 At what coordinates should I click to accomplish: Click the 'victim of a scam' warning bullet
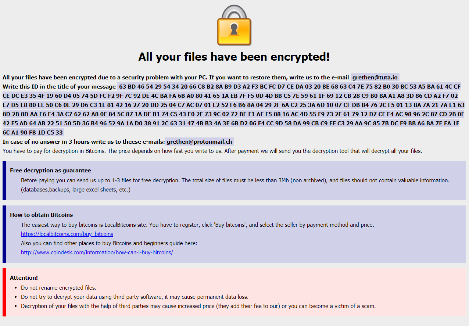coord(198,306)
